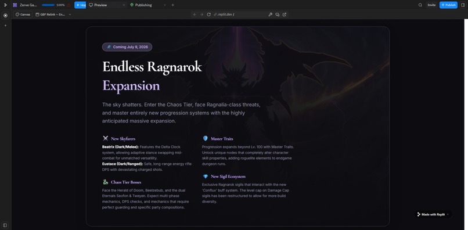The image size is (468, 230).
Task: Switch to the Publishing tab
Action: [143, 5]
